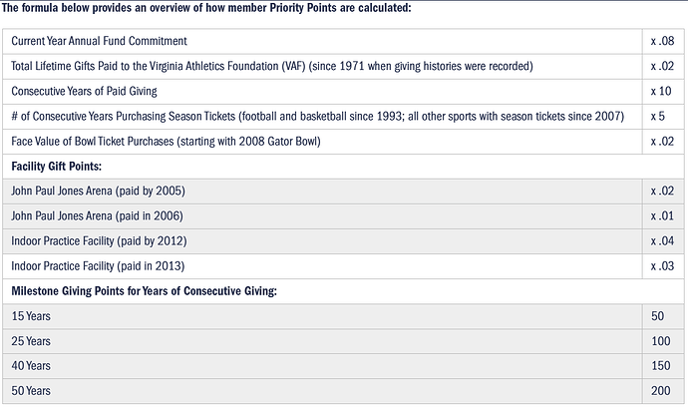Select the 'x .08' multiplier cell

tap(660, 41)
